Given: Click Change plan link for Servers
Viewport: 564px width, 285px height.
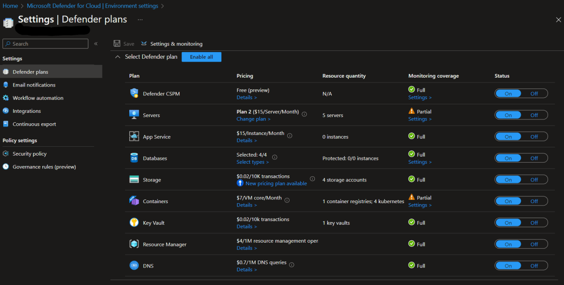Looking at the screenshot, I should 253,119.
